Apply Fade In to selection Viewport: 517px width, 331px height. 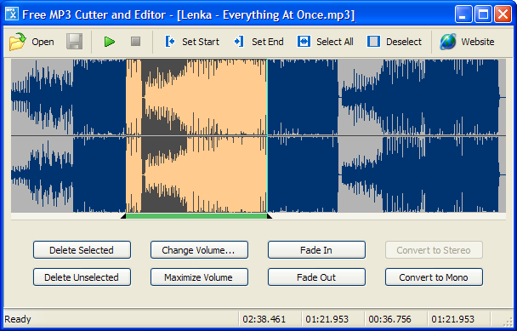pyautogui.click(x=316, y=250)
